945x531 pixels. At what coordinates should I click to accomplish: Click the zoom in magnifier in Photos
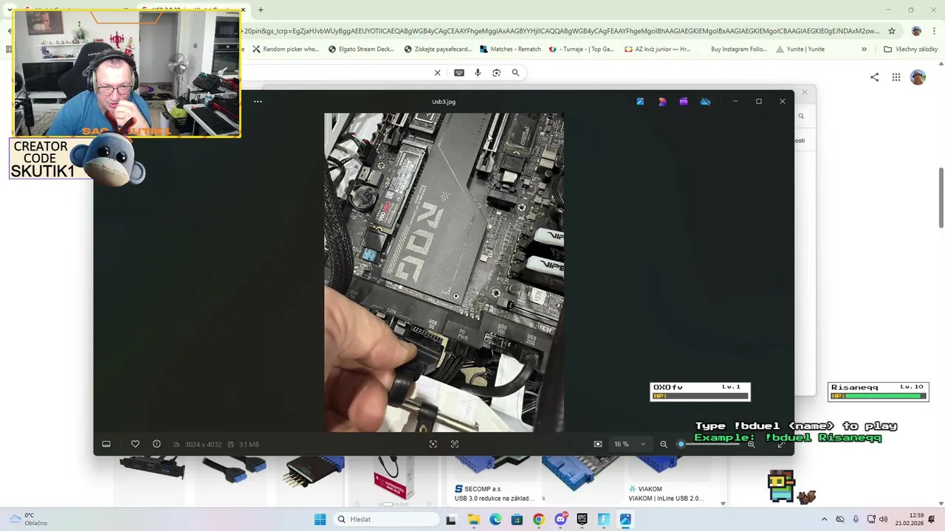(752, 444)
